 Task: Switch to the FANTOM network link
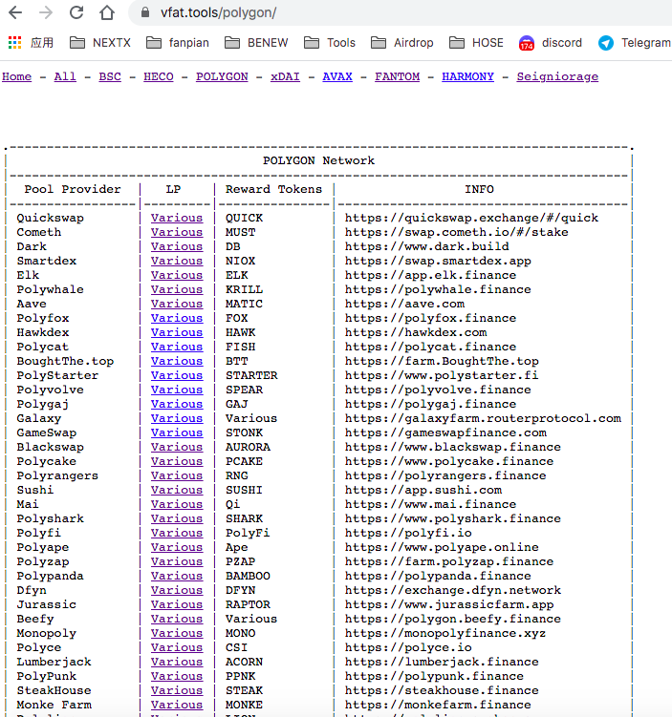click(x=398, y=76)
